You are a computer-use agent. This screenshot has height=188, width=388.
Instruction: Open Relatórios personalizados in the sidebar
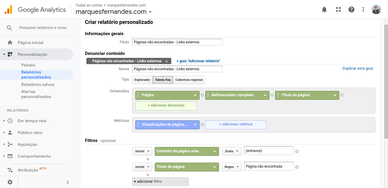(36, 75)
